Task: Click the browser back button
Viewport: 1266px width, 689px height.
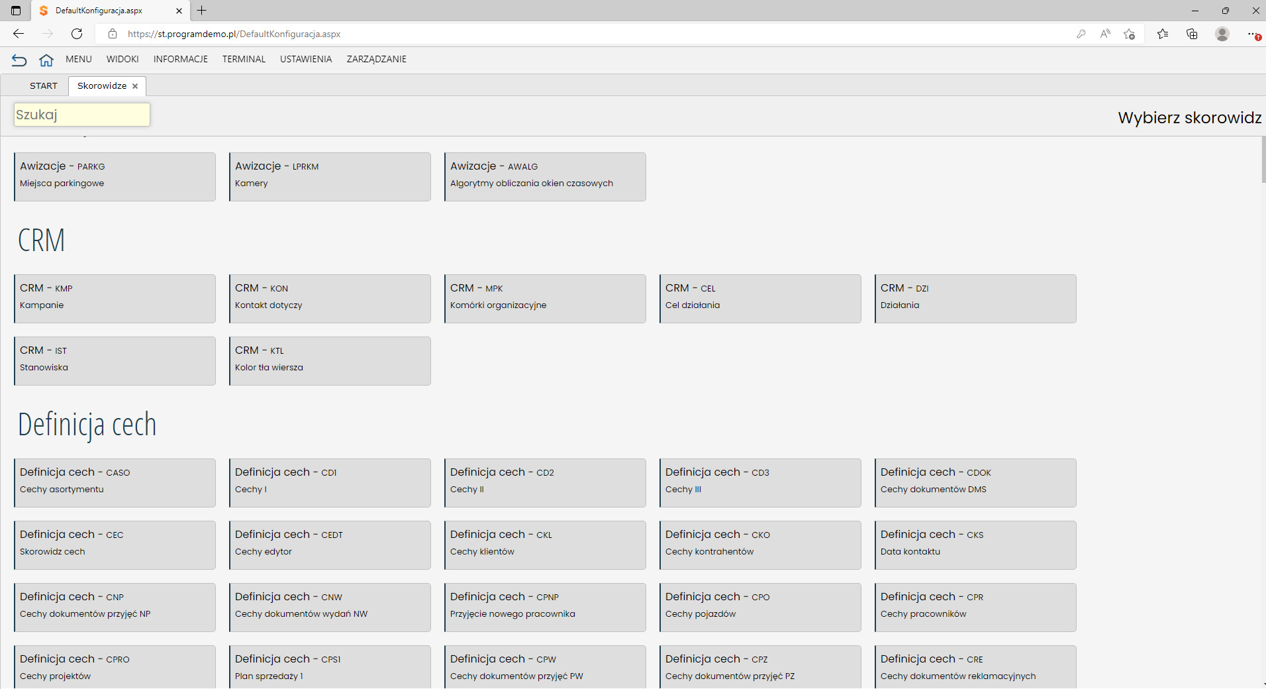Action: click(19, 34)
